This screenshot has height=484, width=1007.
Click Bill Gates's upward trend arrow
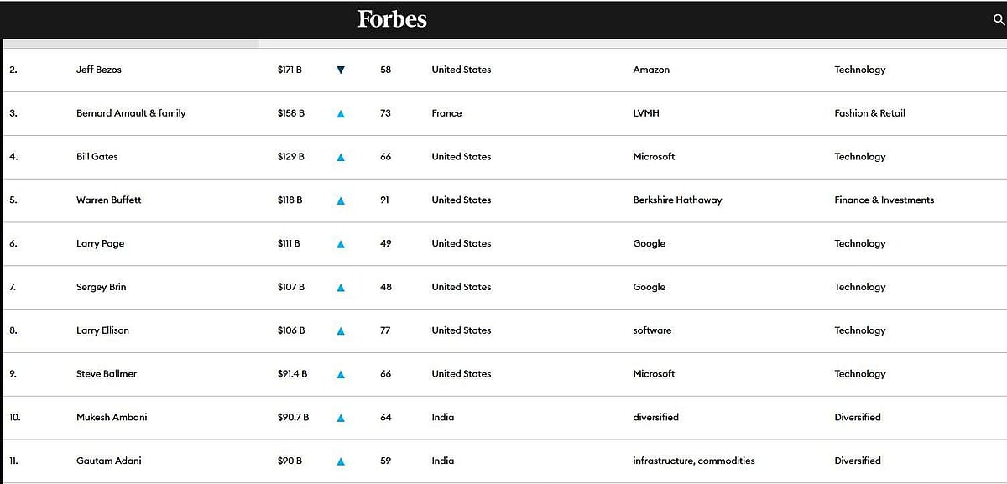pyautogui.click(x=341, y=157)
